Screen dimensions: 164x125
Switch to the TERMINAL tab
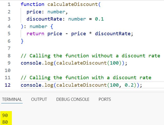[12, 99]
